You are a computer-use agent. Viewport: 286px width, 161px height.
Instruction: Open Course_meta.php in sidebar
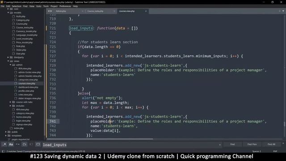(x=25, y=28)
